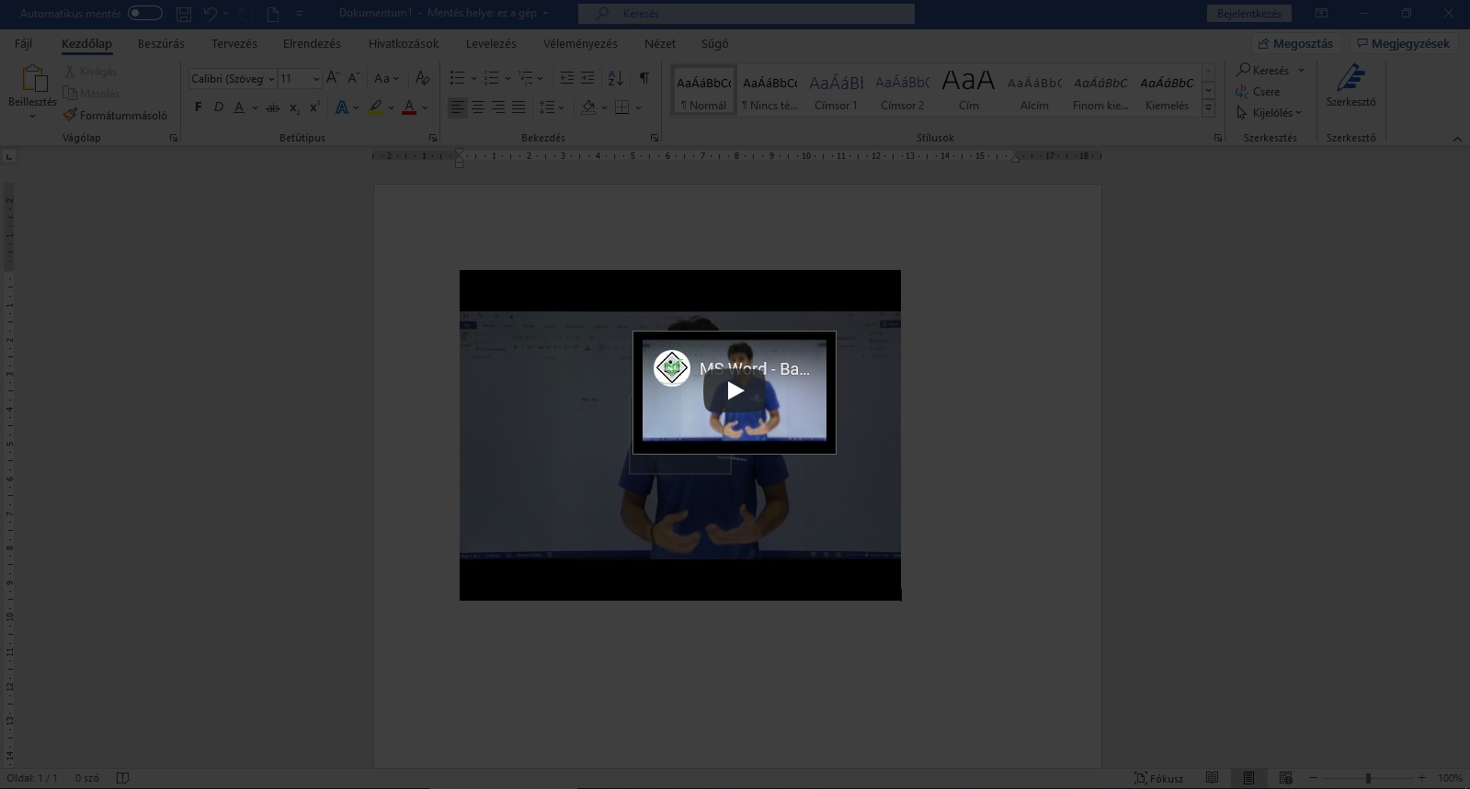Apply the Normál style

pos(703,92)
